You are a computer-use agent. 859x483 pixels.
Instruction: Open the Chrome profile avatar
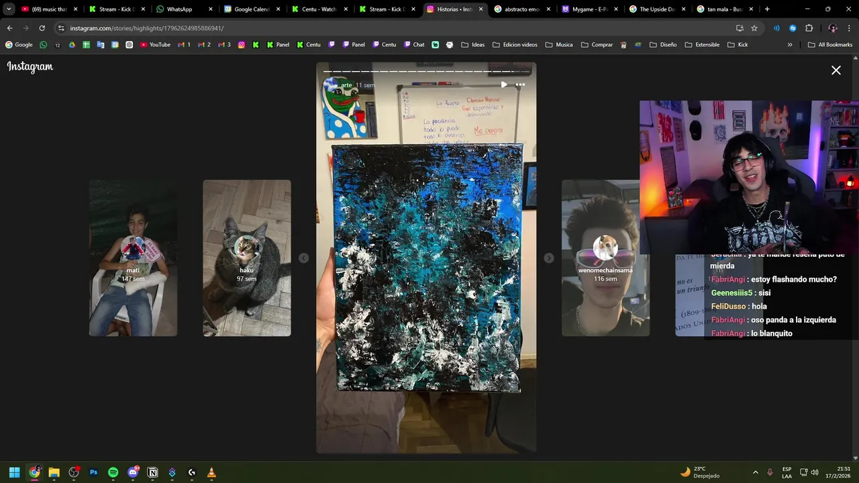pyautogui.click(x=833, y=28)
